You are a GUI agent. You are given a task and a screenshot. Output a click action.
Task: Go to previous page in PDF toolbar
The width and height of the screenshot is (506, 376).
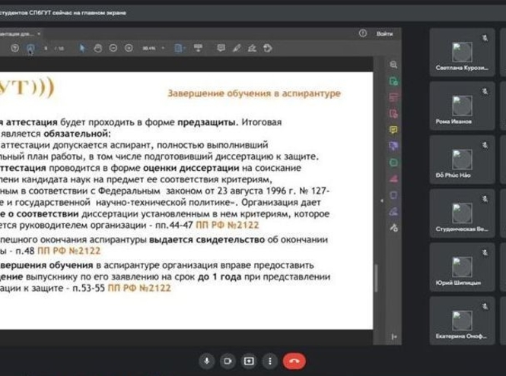[15, 49]
